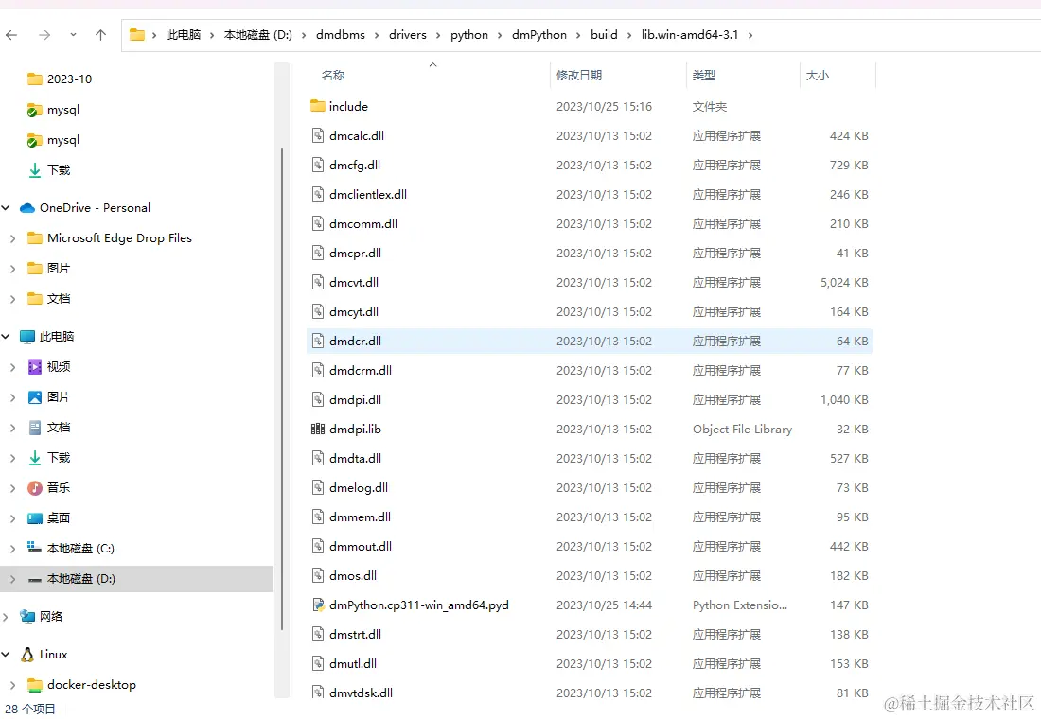Open the recent locations dropdown arrow
The image size is (1041, 719).
pyautogui.click(x=73, y=35)
